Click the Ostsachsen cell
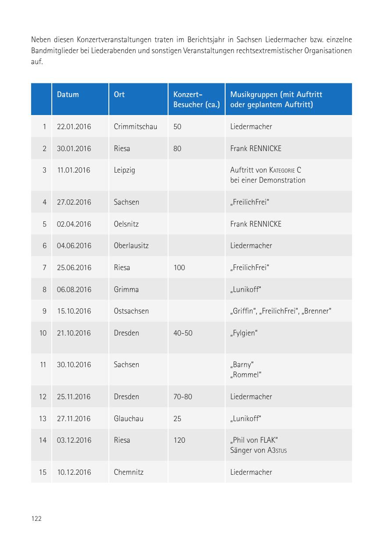The width and height of the screenshot is (384, 545). pyautogui.click(x=131, y=311)
